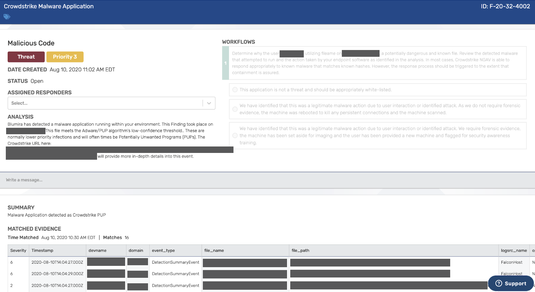Click the Crowdstrike Malware Application title
Screen dimensions: 535x292
49,6
